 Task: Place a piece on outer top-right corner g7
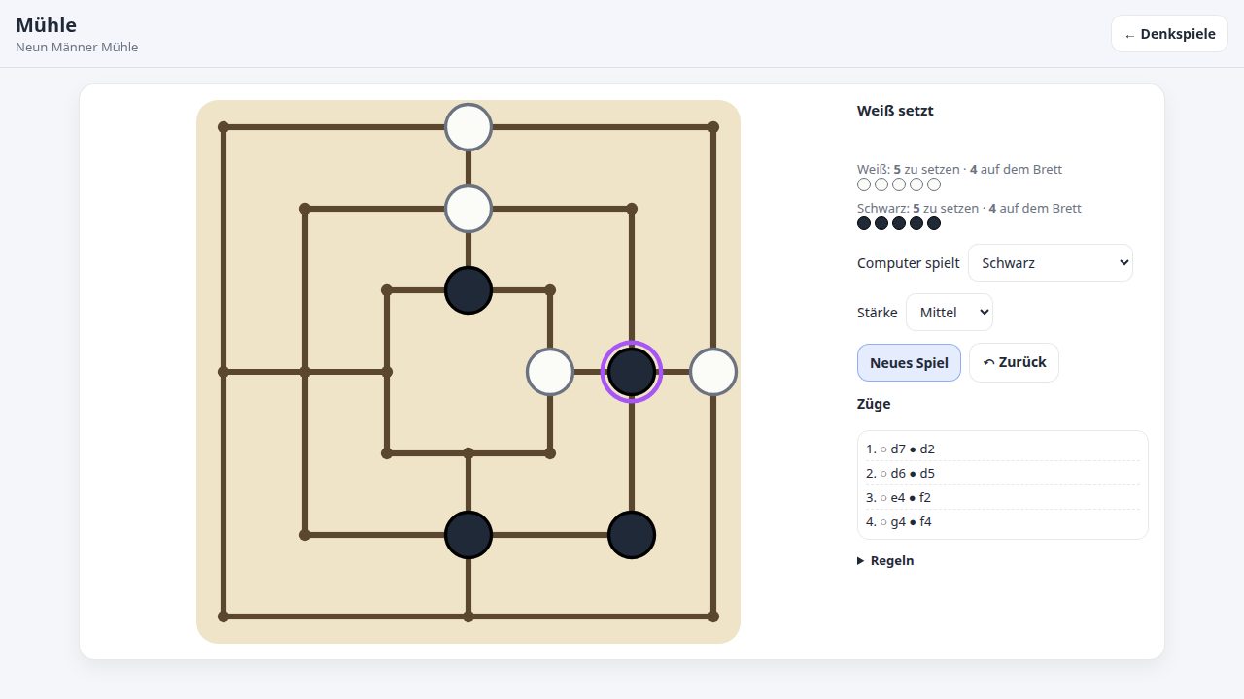click(713, 127)
